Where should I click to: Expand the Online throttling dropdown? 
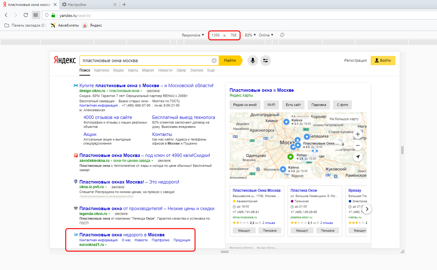[x=266, y=35]
